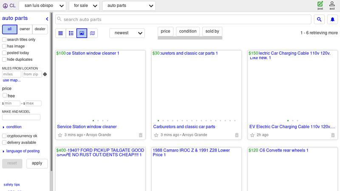Click the make and model input box
This screenshot has width=340, height=191.
tap(21, 117)
